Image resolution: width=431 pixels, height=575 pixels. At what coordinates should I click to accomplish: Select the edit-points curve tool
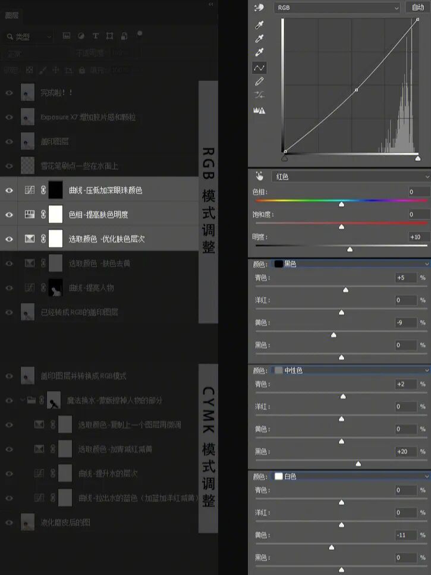tap(259, 68)
